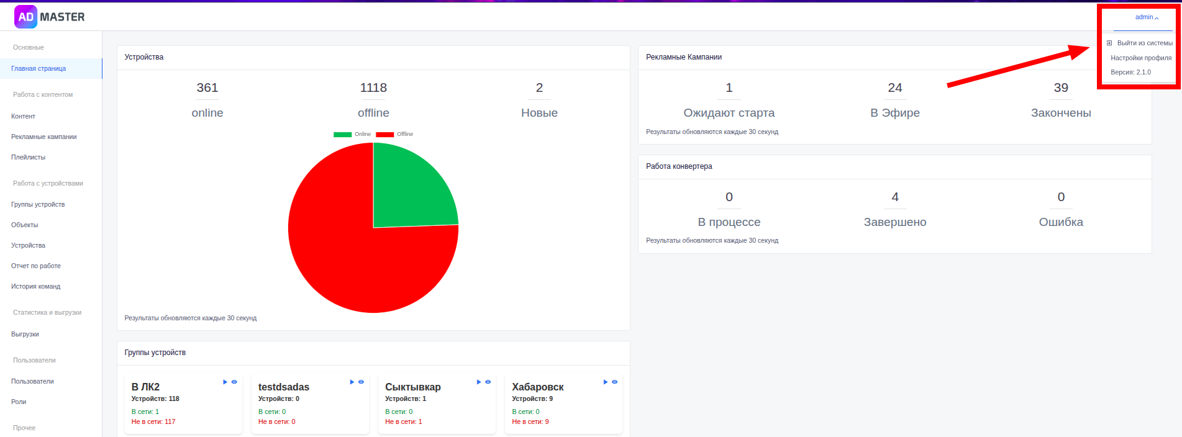
Task: Click the 361 online devices count
Action: point(207,88)
